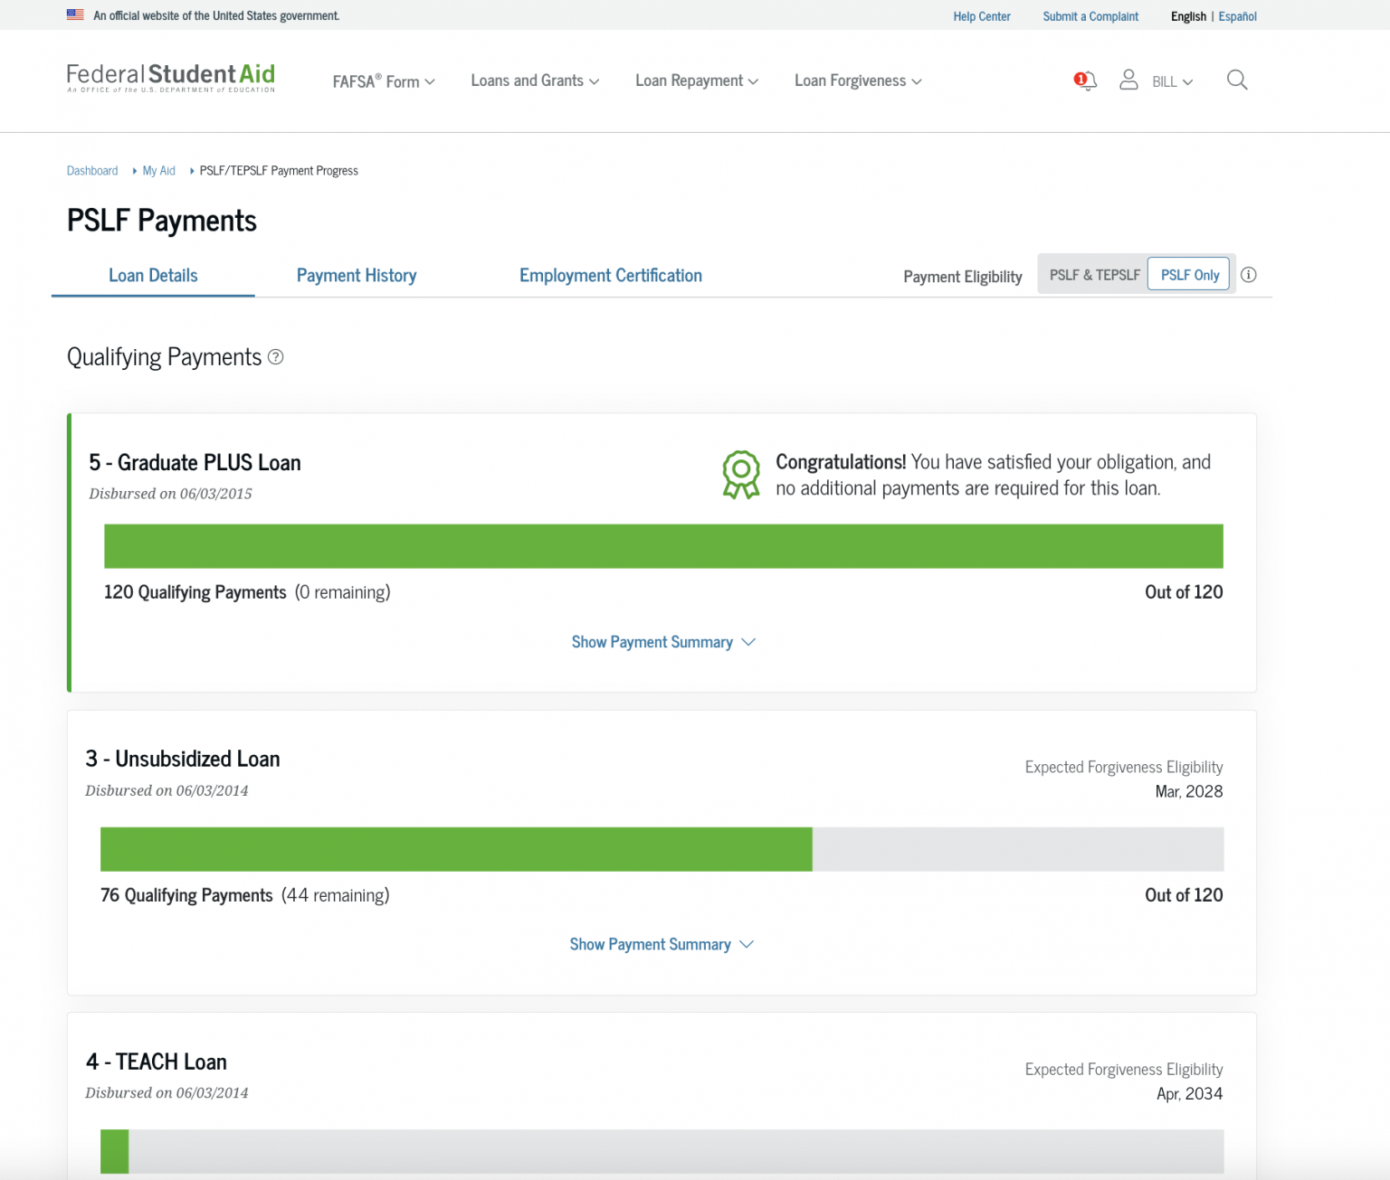Click the Unsubsidized Loan progress bar
Viewport: 1390px width, 1180px height.
point(662,849)
